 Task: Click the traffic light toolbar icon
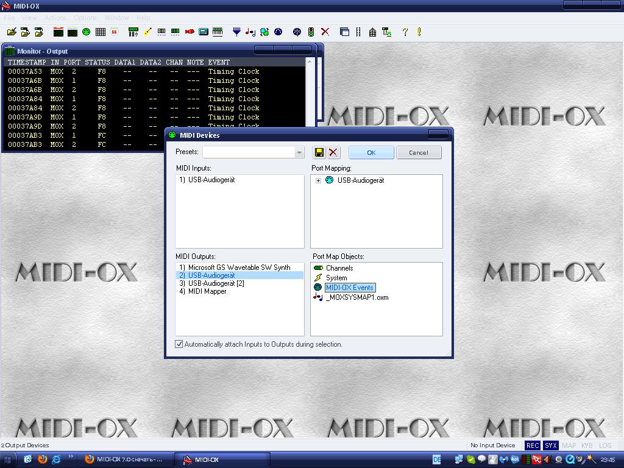[x=311, y=32]
